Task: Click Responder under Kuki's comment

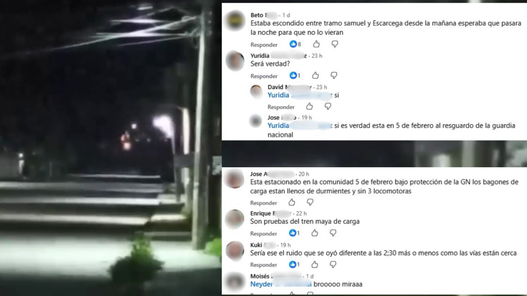Action: click(x=263, y=265)
